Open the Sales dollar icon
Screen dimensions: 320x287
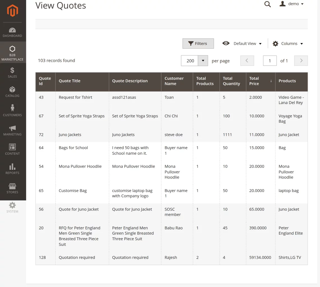click(12, 70)
